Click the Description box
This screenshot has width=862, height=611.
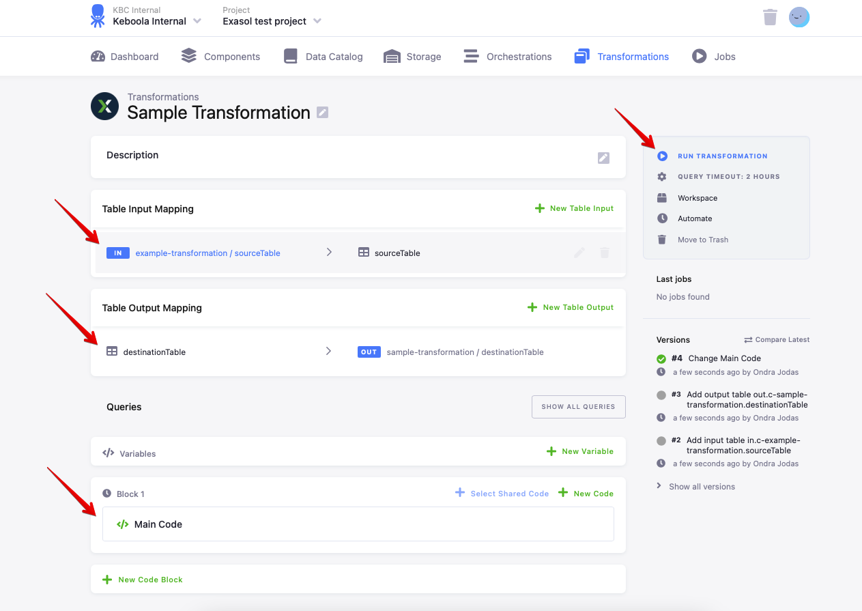pos(358,157)
